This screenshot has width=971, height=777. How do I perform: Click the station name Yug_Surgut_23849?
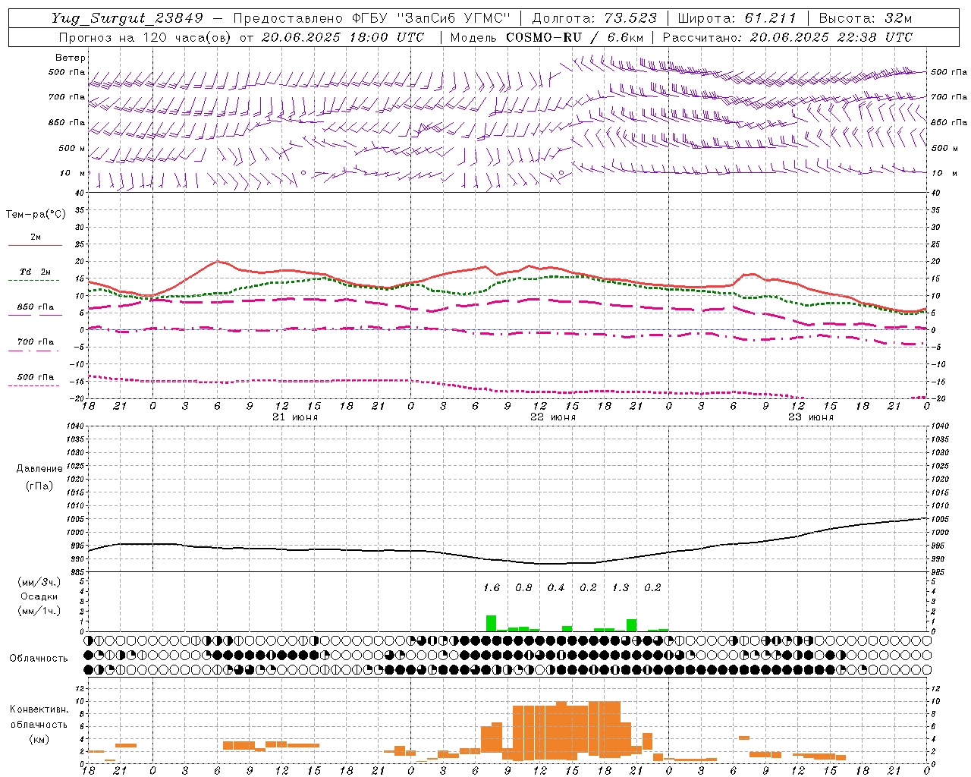pos(127,18)
